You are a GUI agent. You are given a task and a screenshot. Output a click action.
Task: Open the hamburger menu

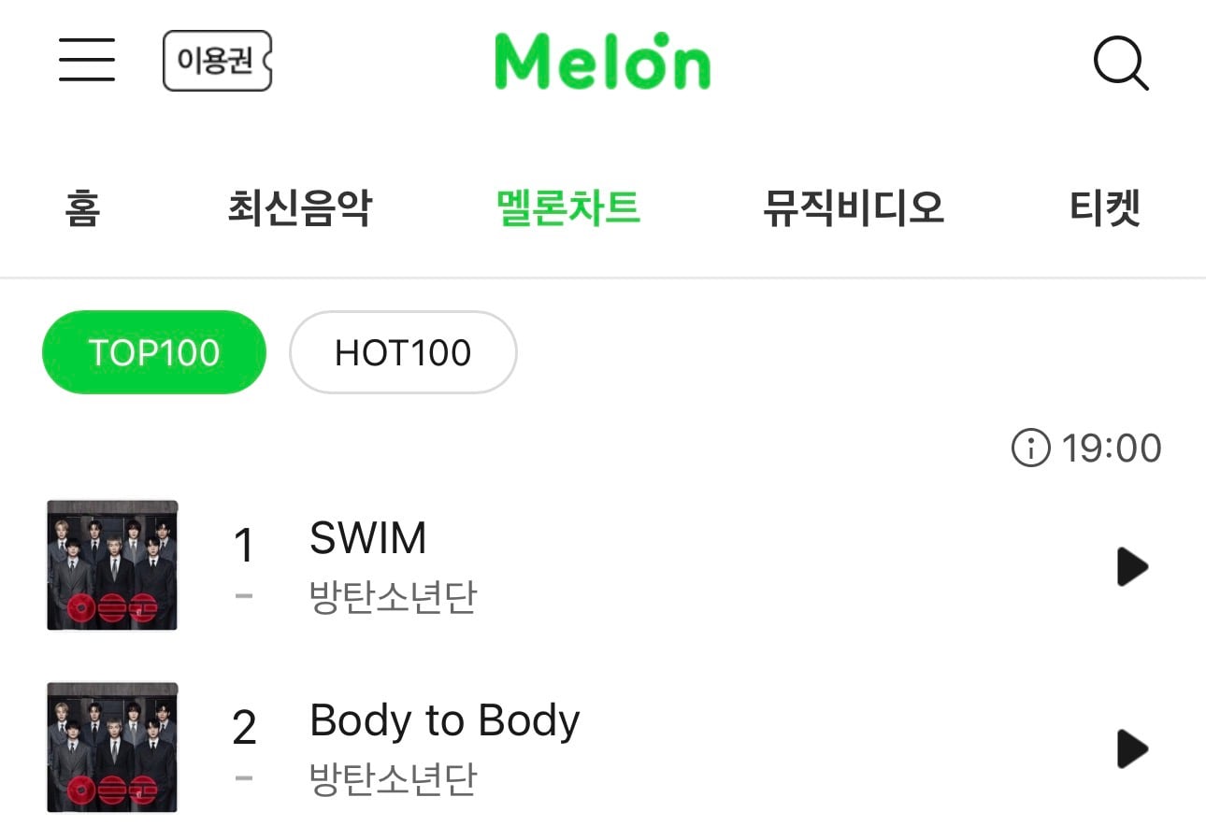[x=87, y=60]
